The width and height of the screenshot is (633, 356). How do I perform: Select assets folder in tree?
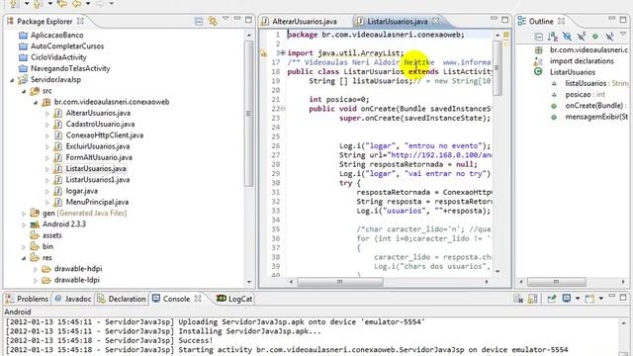(x=52, y=235)
